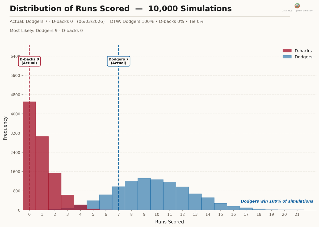
Task: Click the Dodgers blue legend swatch
Action: click(x=287, y=57)
